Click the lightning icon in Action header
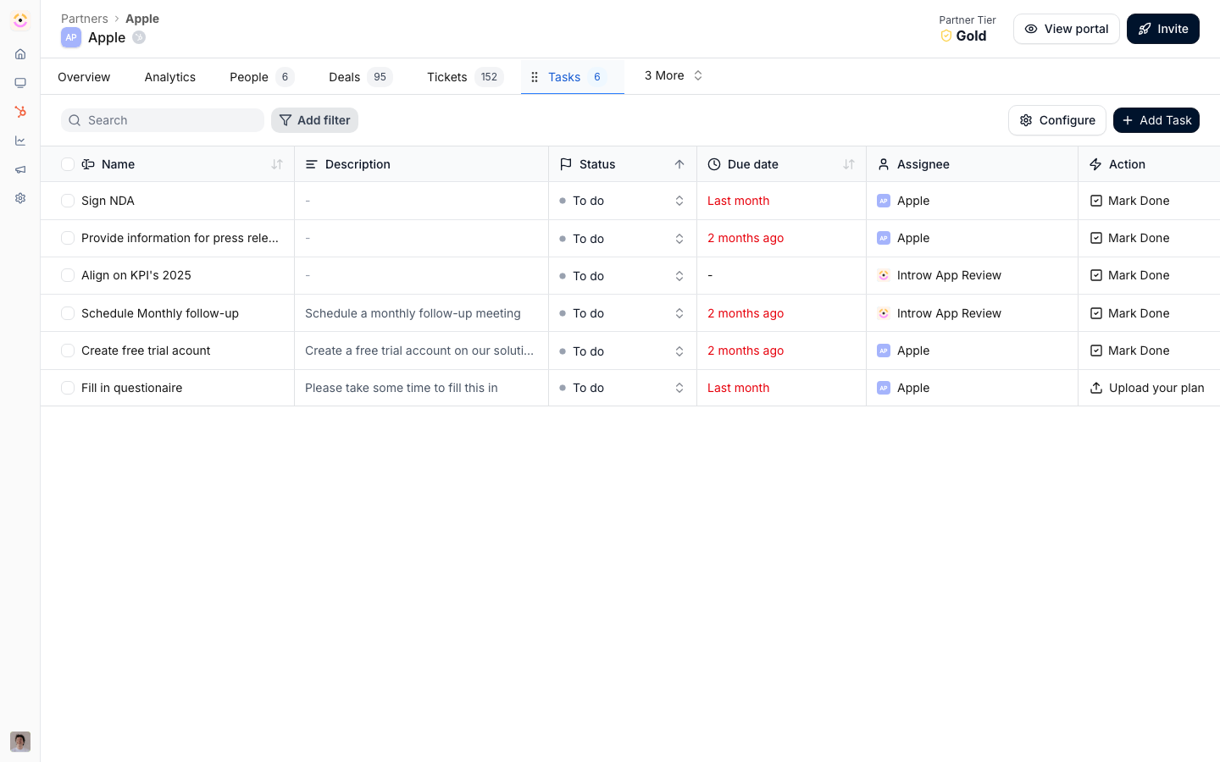The height and width of the screenshot is (762, 1220). pyautogui.click(x=1095, y=164)
